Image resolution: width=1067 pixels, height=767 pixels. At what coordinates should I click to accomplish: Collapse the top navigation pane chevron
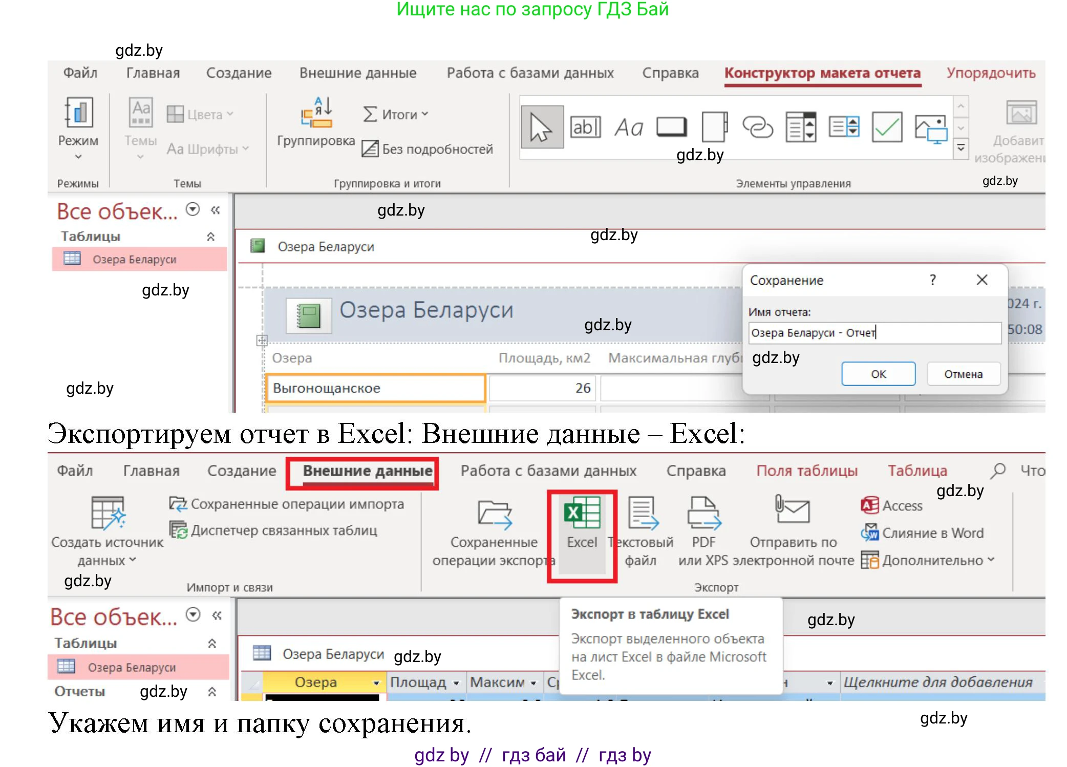click(x=216, y=210)
